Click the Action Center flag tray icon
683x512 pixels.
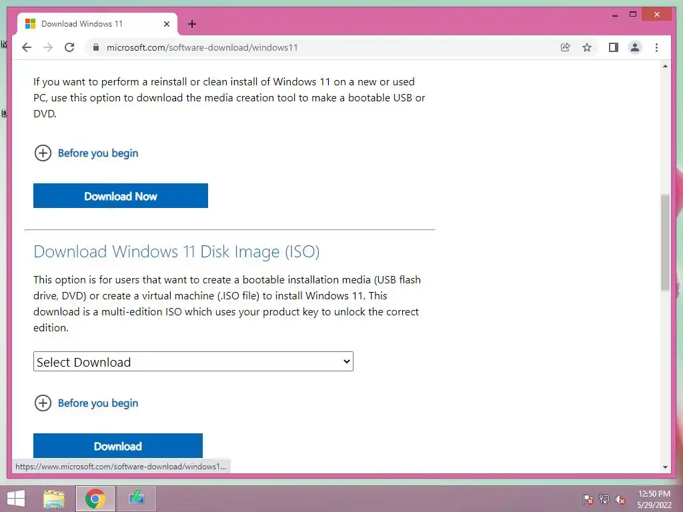point(588,499)
